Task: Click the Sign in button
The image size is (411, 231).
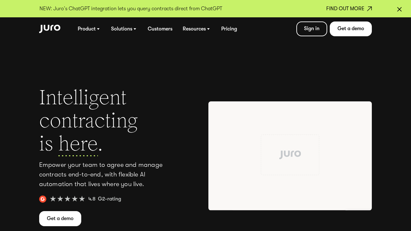Action: [x=311, y=29]
